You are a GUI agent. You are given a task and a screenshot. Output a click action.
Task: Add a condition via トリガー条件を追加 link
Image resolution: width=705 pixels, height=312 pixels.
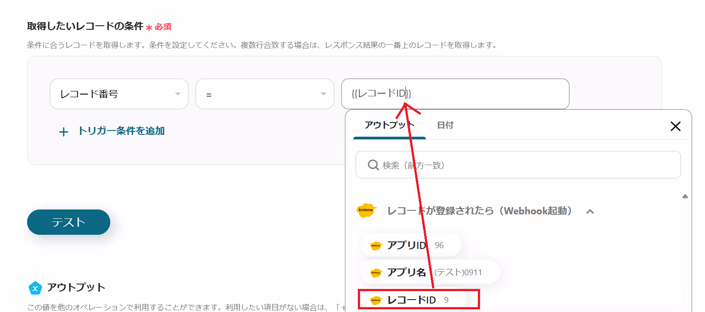point(121,131)
